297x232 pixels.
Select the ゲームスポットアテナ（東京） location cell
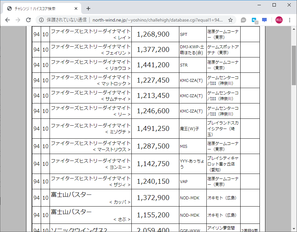[223, 49]
